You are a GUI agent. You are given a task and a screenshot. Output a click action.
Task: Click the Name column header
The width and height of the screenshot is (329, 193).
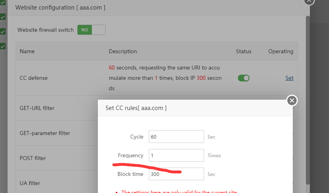click(x=27, y=51)
